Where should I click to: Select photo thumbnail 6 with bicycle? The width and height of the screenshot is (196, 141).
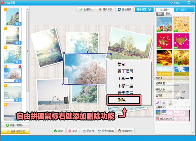point(12,111)
